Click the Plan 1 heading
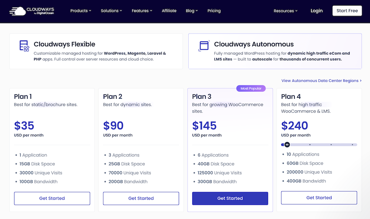370x219 pixels. 23,97
